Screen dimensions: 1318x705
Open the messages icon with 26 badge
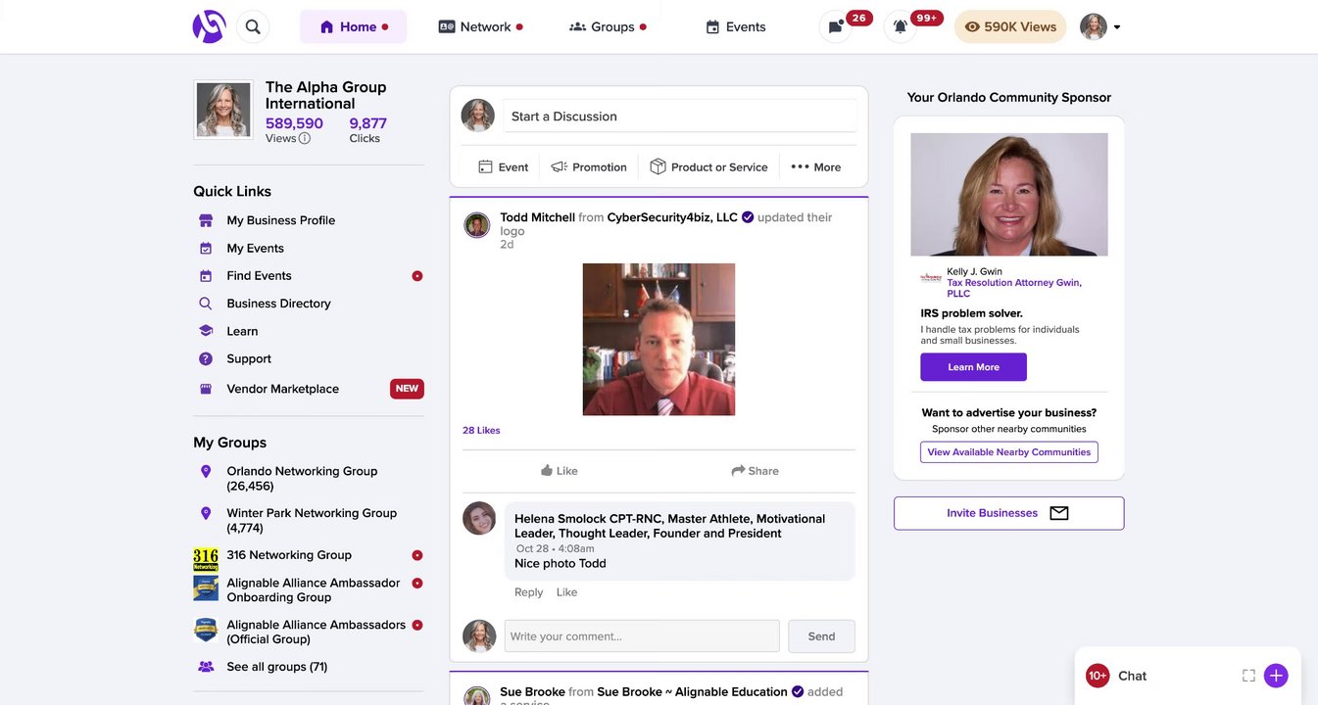835,26
